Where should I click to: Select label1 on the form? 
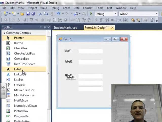[68, 51]
